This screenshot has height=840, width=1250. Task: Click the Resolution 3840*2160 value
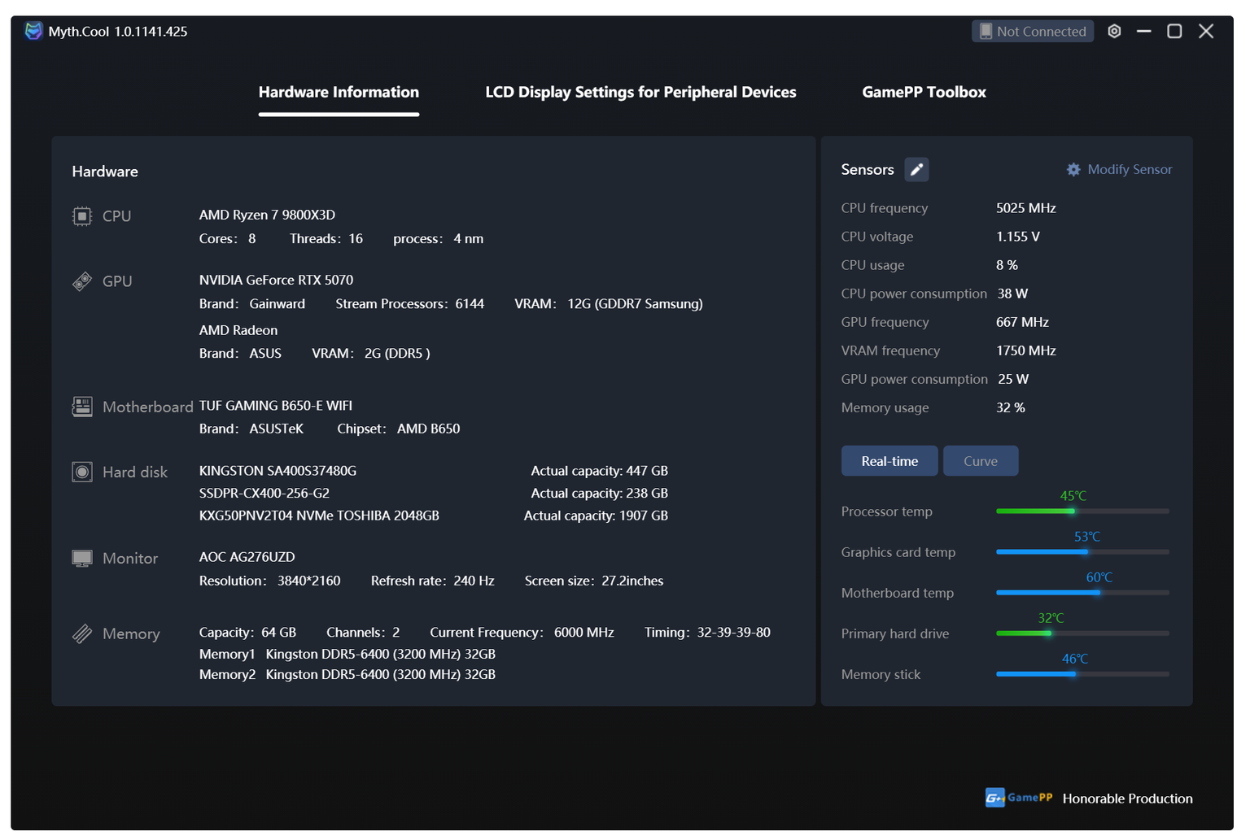click(309, 581)
